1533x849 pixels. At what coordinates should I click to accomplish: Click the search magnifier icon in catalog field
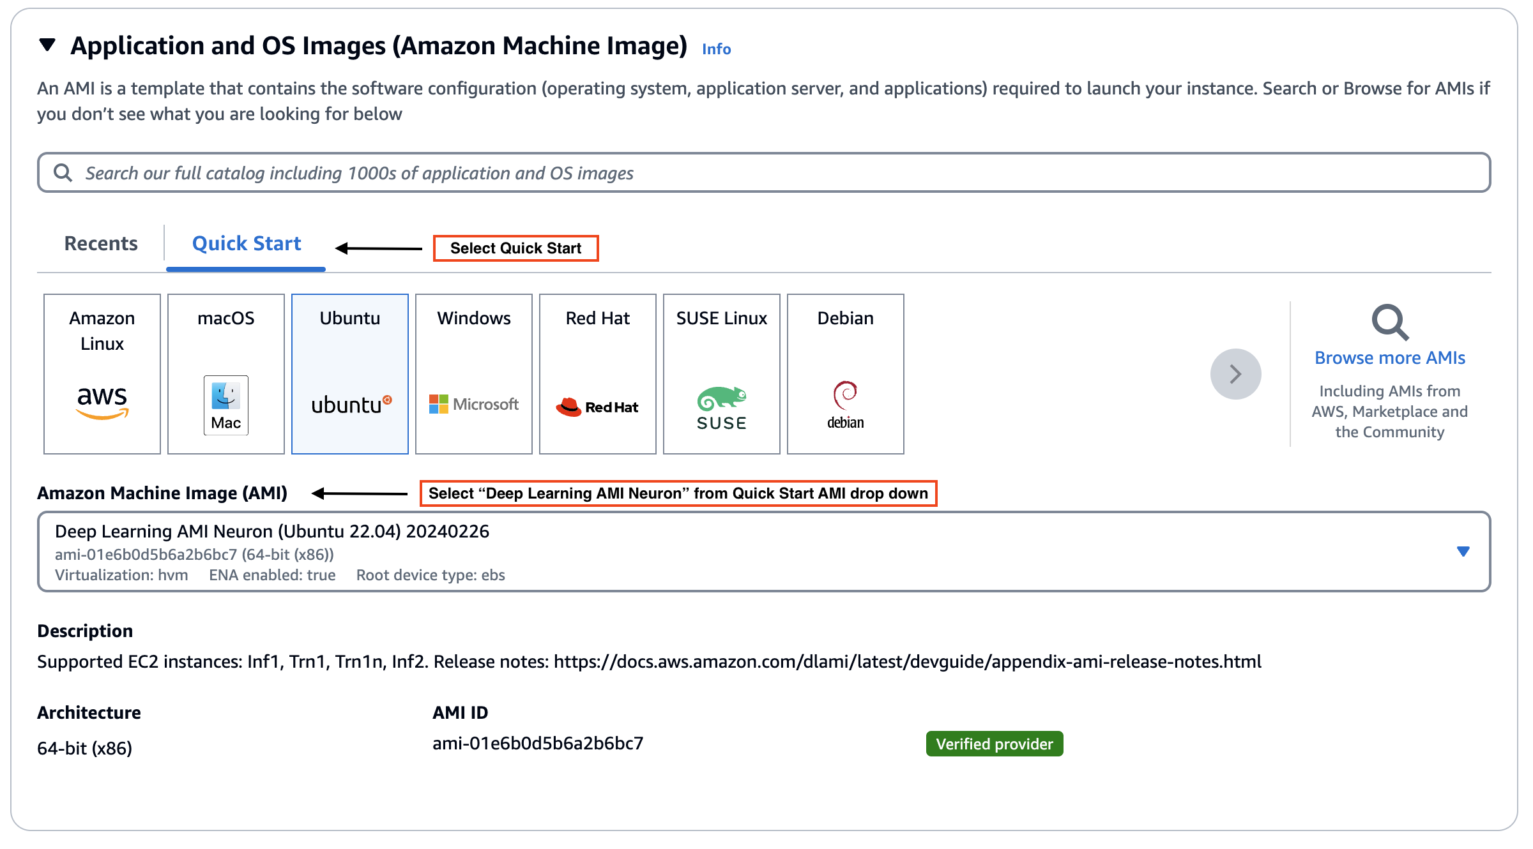pos(63,173)
